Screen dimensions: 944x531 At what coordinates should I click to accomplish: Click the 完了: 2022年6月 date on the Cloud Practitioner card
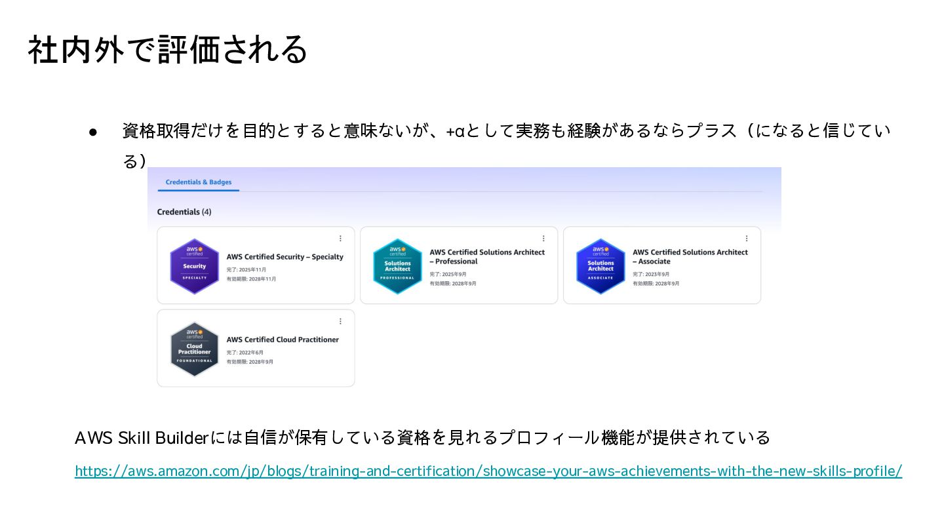click(x=245, y=352)
